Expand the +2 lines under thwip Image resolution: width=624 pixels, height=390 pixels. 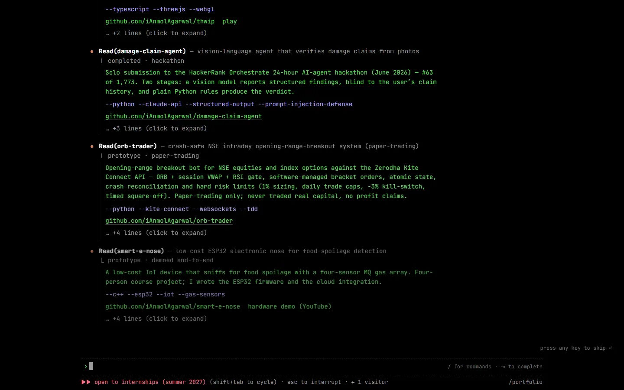click(156, 33)
